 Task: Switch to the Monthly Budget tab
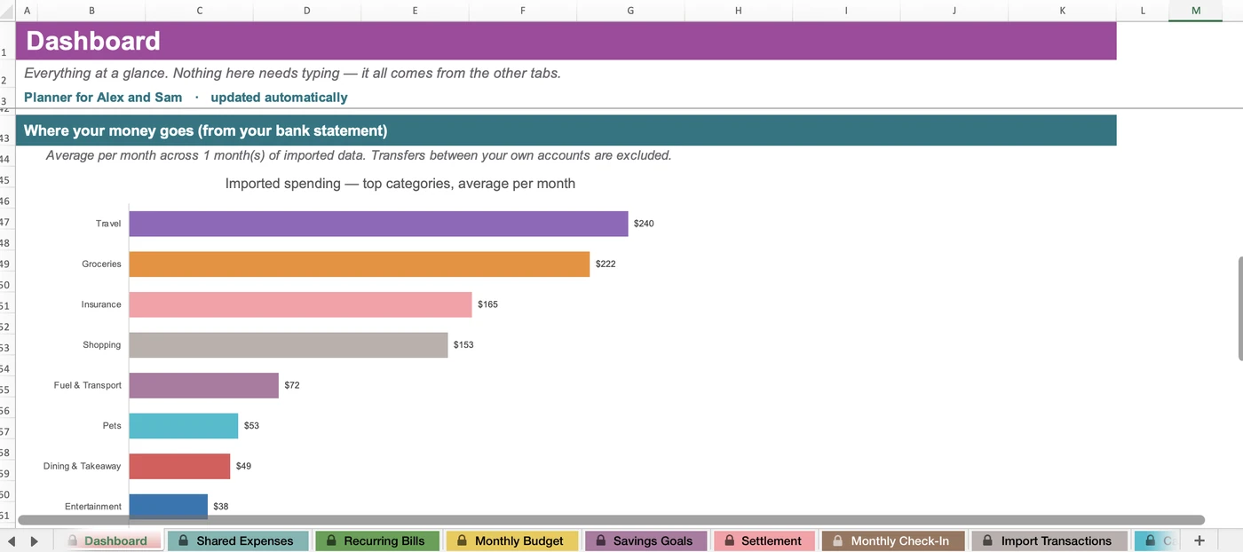click(x=511, y=540)
